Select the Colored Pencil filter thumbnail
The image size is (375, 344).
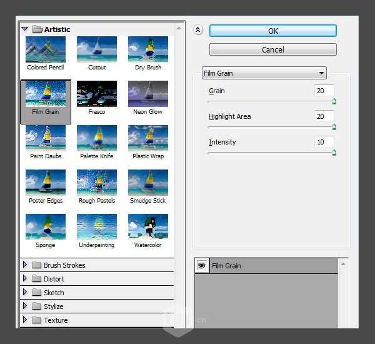click(46, 49)
